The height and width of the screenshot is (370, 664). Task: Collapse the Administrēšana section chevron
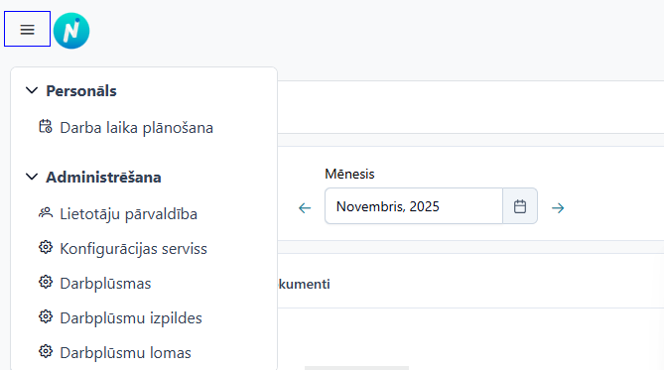[32, 177]
